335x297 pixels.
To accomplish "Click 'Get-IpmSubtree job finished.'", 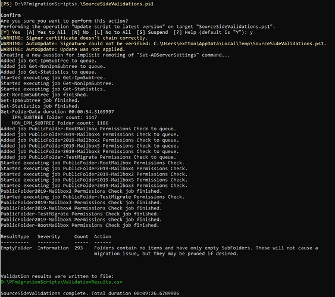I will [40, 100].
